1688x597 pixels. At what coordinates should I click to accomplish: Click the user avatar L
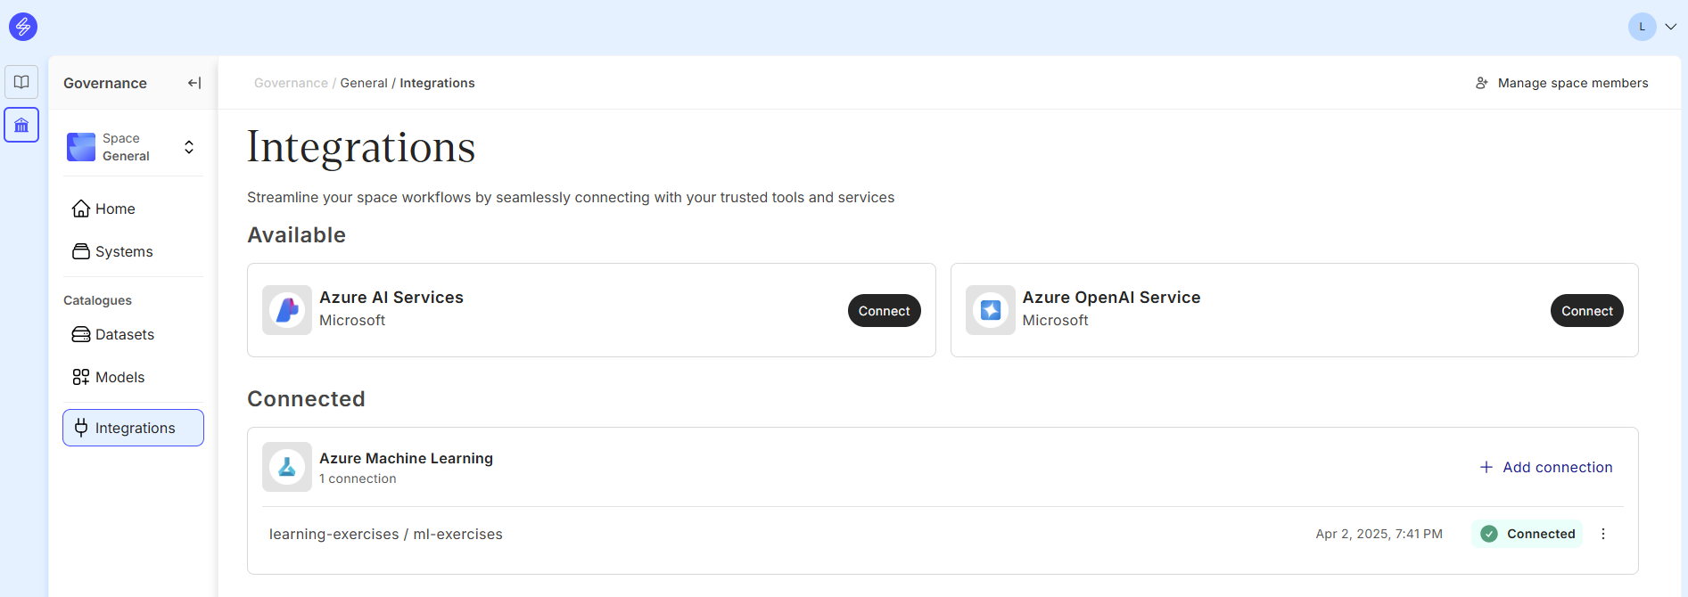tap(1642, 27)
